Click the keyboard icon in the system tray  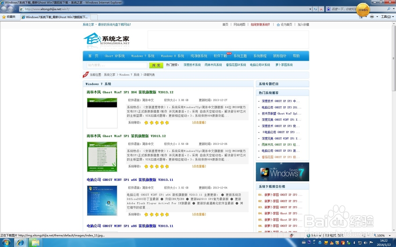[x=303, y=243]
